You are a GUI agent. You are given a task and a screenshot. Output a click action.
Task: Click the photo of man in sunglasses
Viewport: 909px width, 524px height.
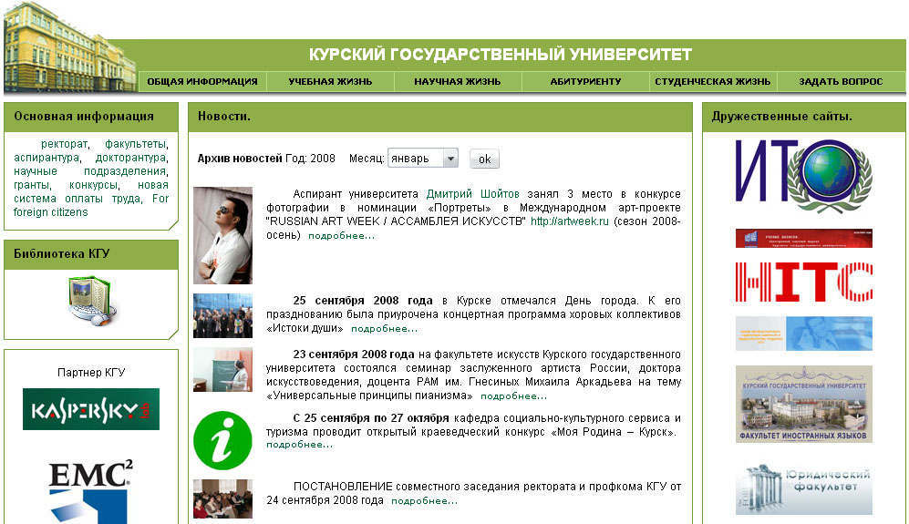222,235
